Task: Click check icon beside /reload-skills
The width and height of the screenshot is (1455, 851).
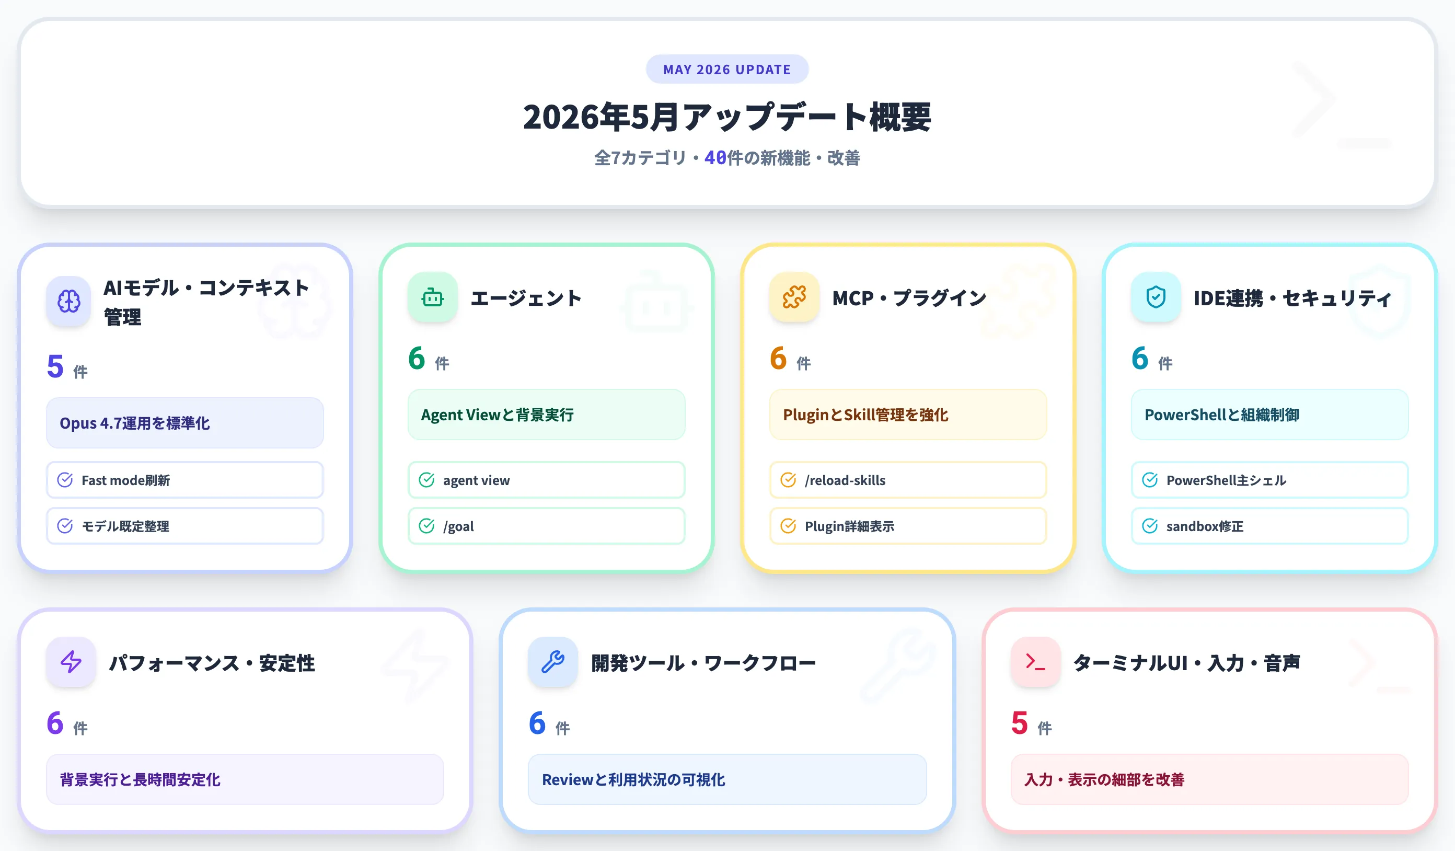Action: click(x=788, y=480)
